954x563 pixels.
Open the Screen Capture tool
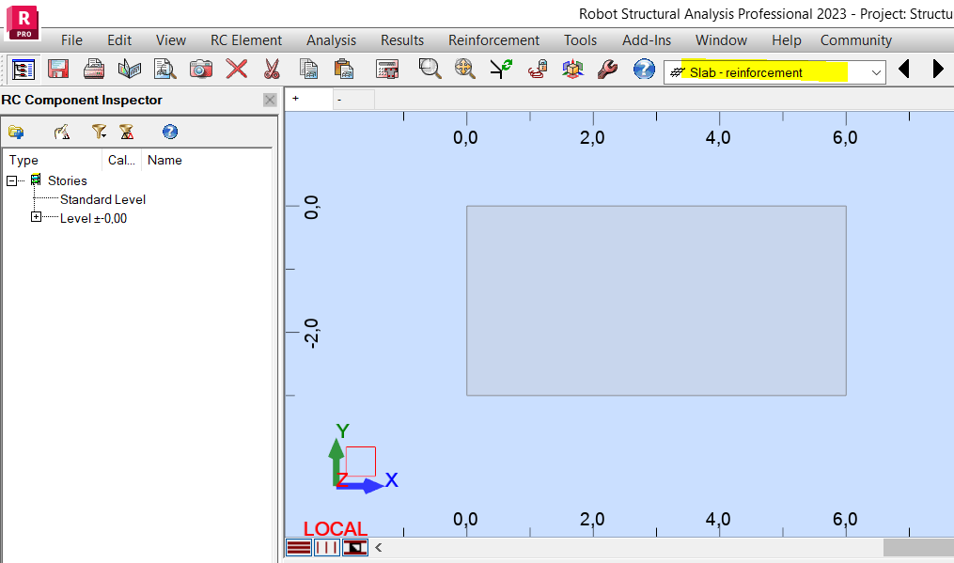tap(200, 69)
